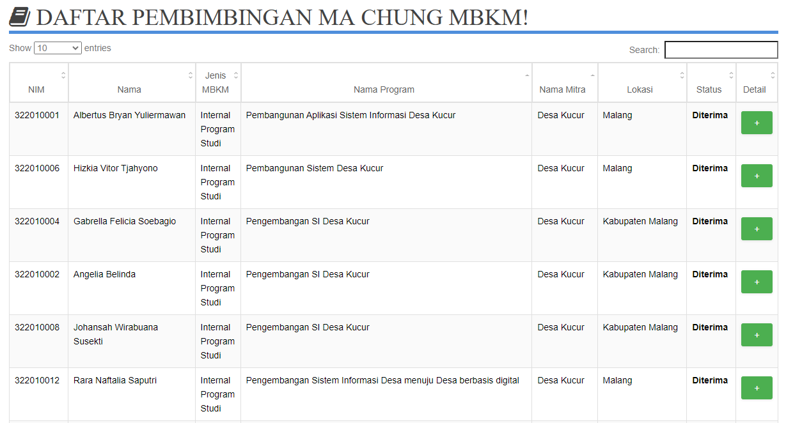The image size is (786, 423).
Task: Sort by Nama Mitra column header
Action: pyautogui.click(x=565, y=82)
